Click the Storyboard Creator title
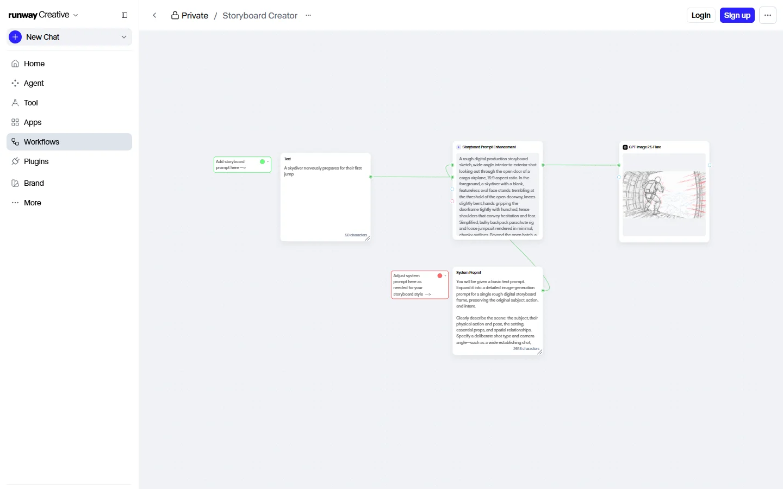The width and height of the screenshot is (783, 489). tap(260, 15)
